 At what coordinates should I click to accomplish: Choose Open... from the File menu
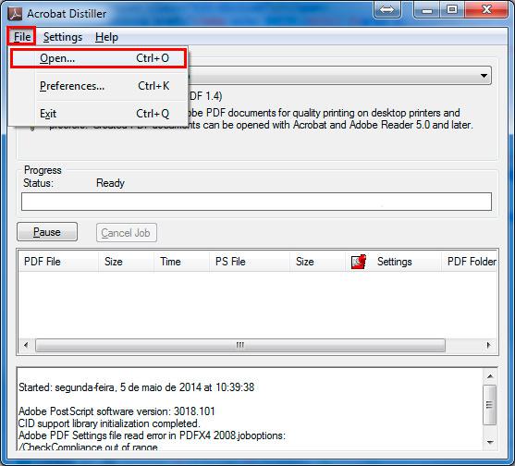99,58
